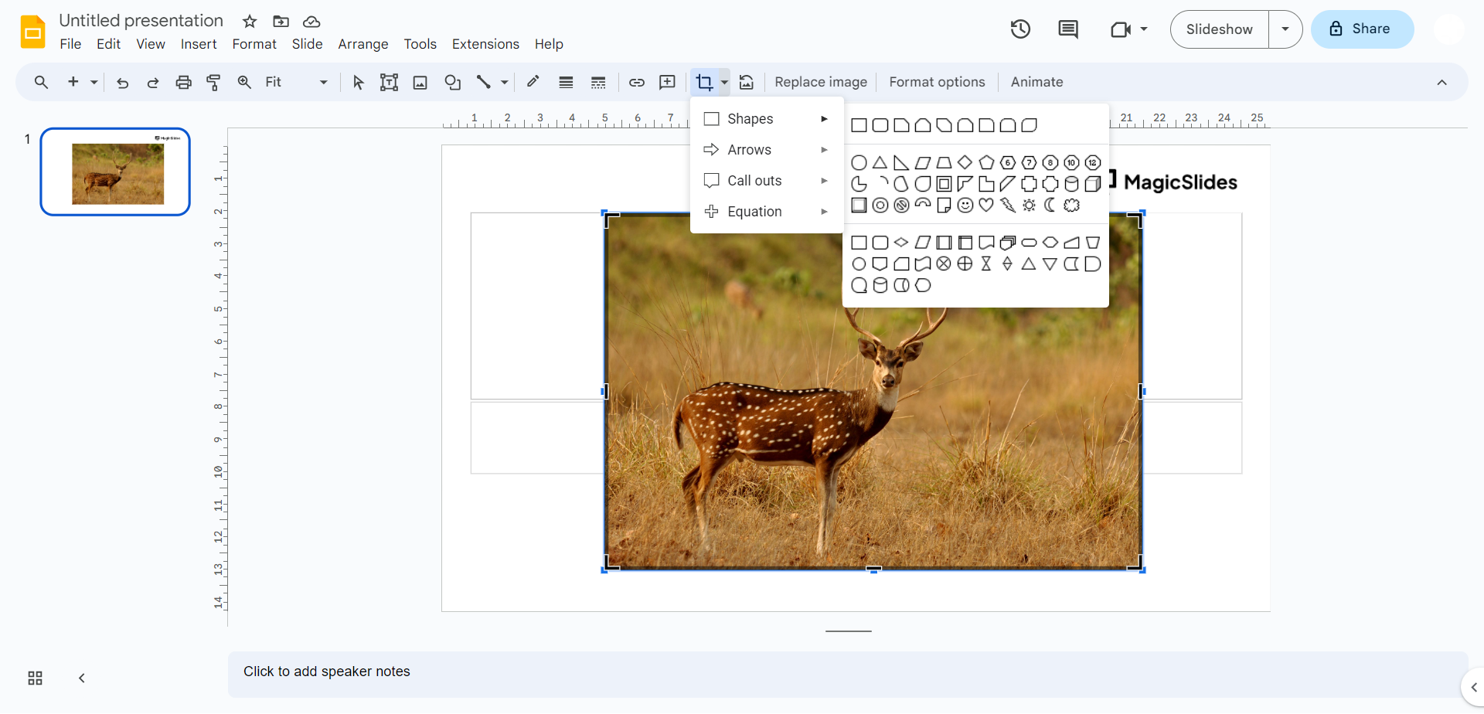Switch to grid view
This screenshot has height=714, width=1484.
coord(36,678)
